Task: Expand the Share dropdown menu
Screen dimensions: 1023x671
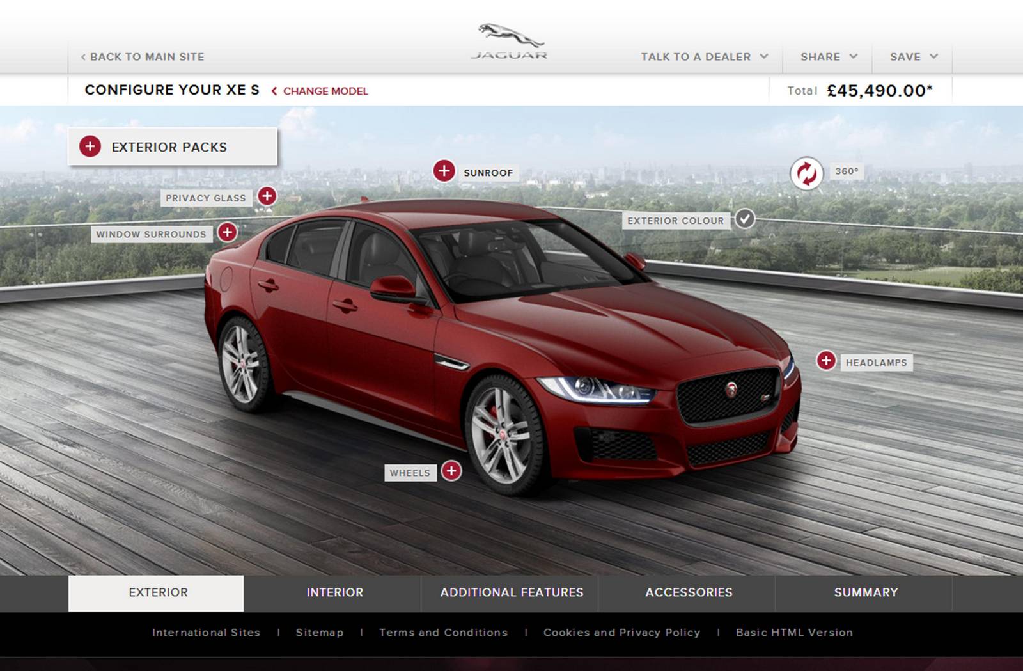Action: (x=829, y=57)
